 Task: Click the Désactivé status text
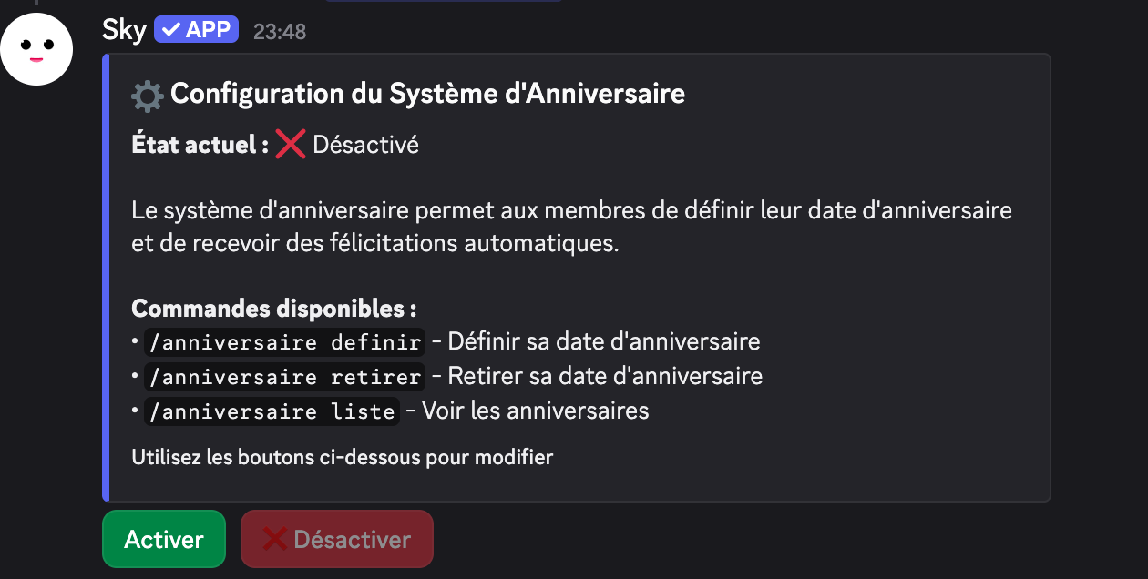coord(365,145)
